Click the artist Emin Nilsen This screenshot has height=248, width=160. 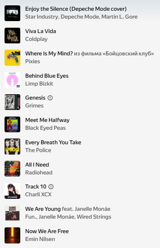[40, 239]
